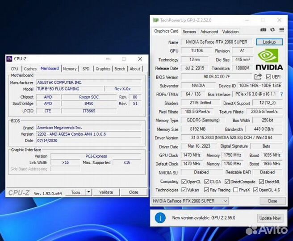The width and height of the screenshot is (293, 241).
Task: Click the Lookup button in GPU-Z
Action: [269, 42]
